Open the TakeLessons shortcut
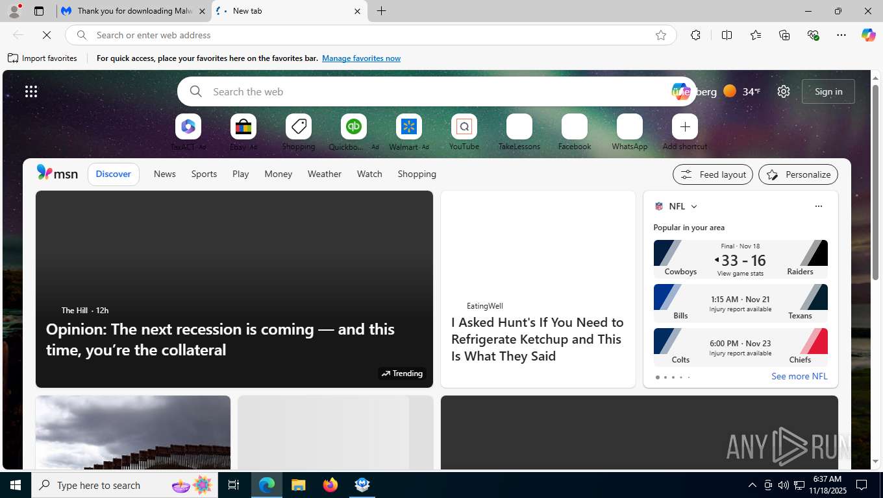883x498 pixels. coord(519,132)
